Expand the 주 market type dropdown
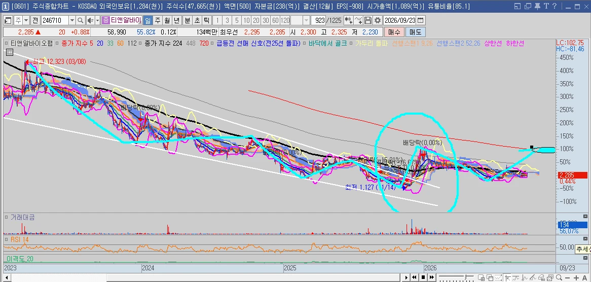591x282 pixels. coord(26,20)
